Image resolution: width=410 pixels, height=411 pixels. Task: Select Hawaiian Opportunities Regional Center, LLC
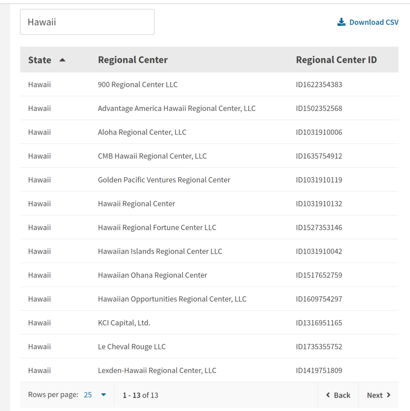click(x=172, y=299)
